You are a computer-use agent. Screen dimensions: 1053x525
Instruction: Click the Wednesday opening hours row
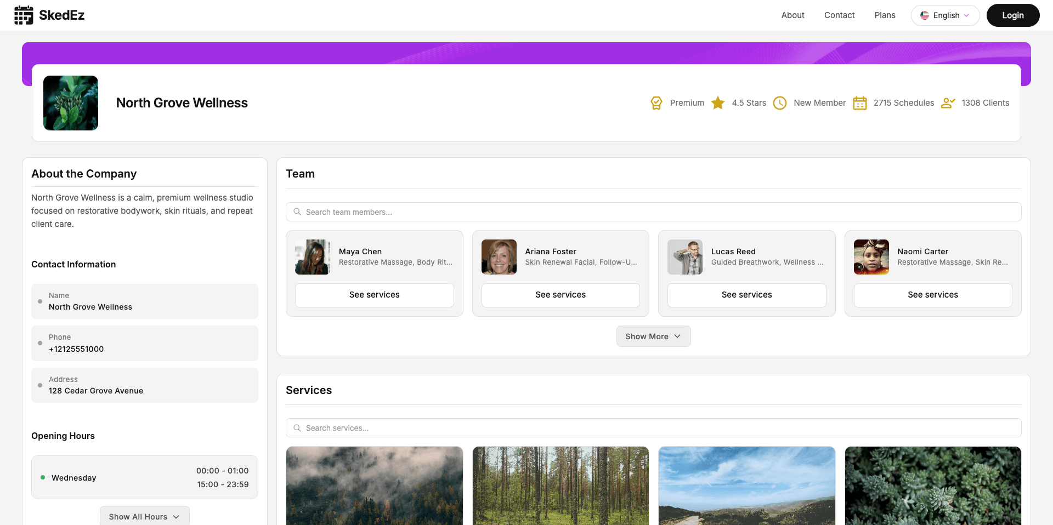(x=145, y=477)
